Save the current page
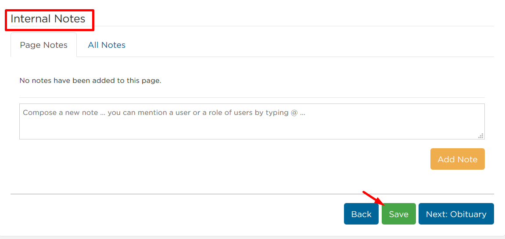The width and height of the screenshot is (505, 239). coord(399,214)
